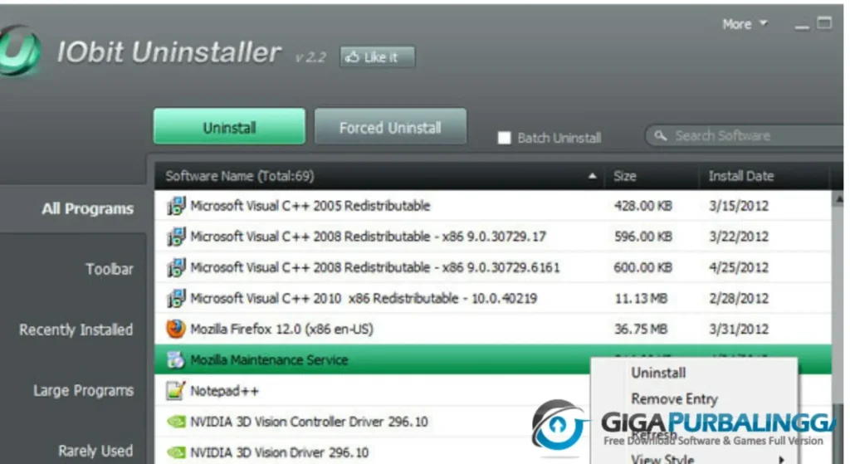Select the Notepad++ entry
Viewport: 850px width, 464px height.
(224, 391)
